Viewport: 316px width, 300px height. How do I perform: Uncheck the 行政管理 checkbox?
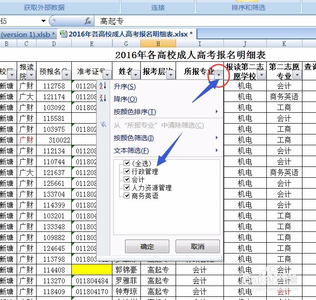[x=126, y=171]
